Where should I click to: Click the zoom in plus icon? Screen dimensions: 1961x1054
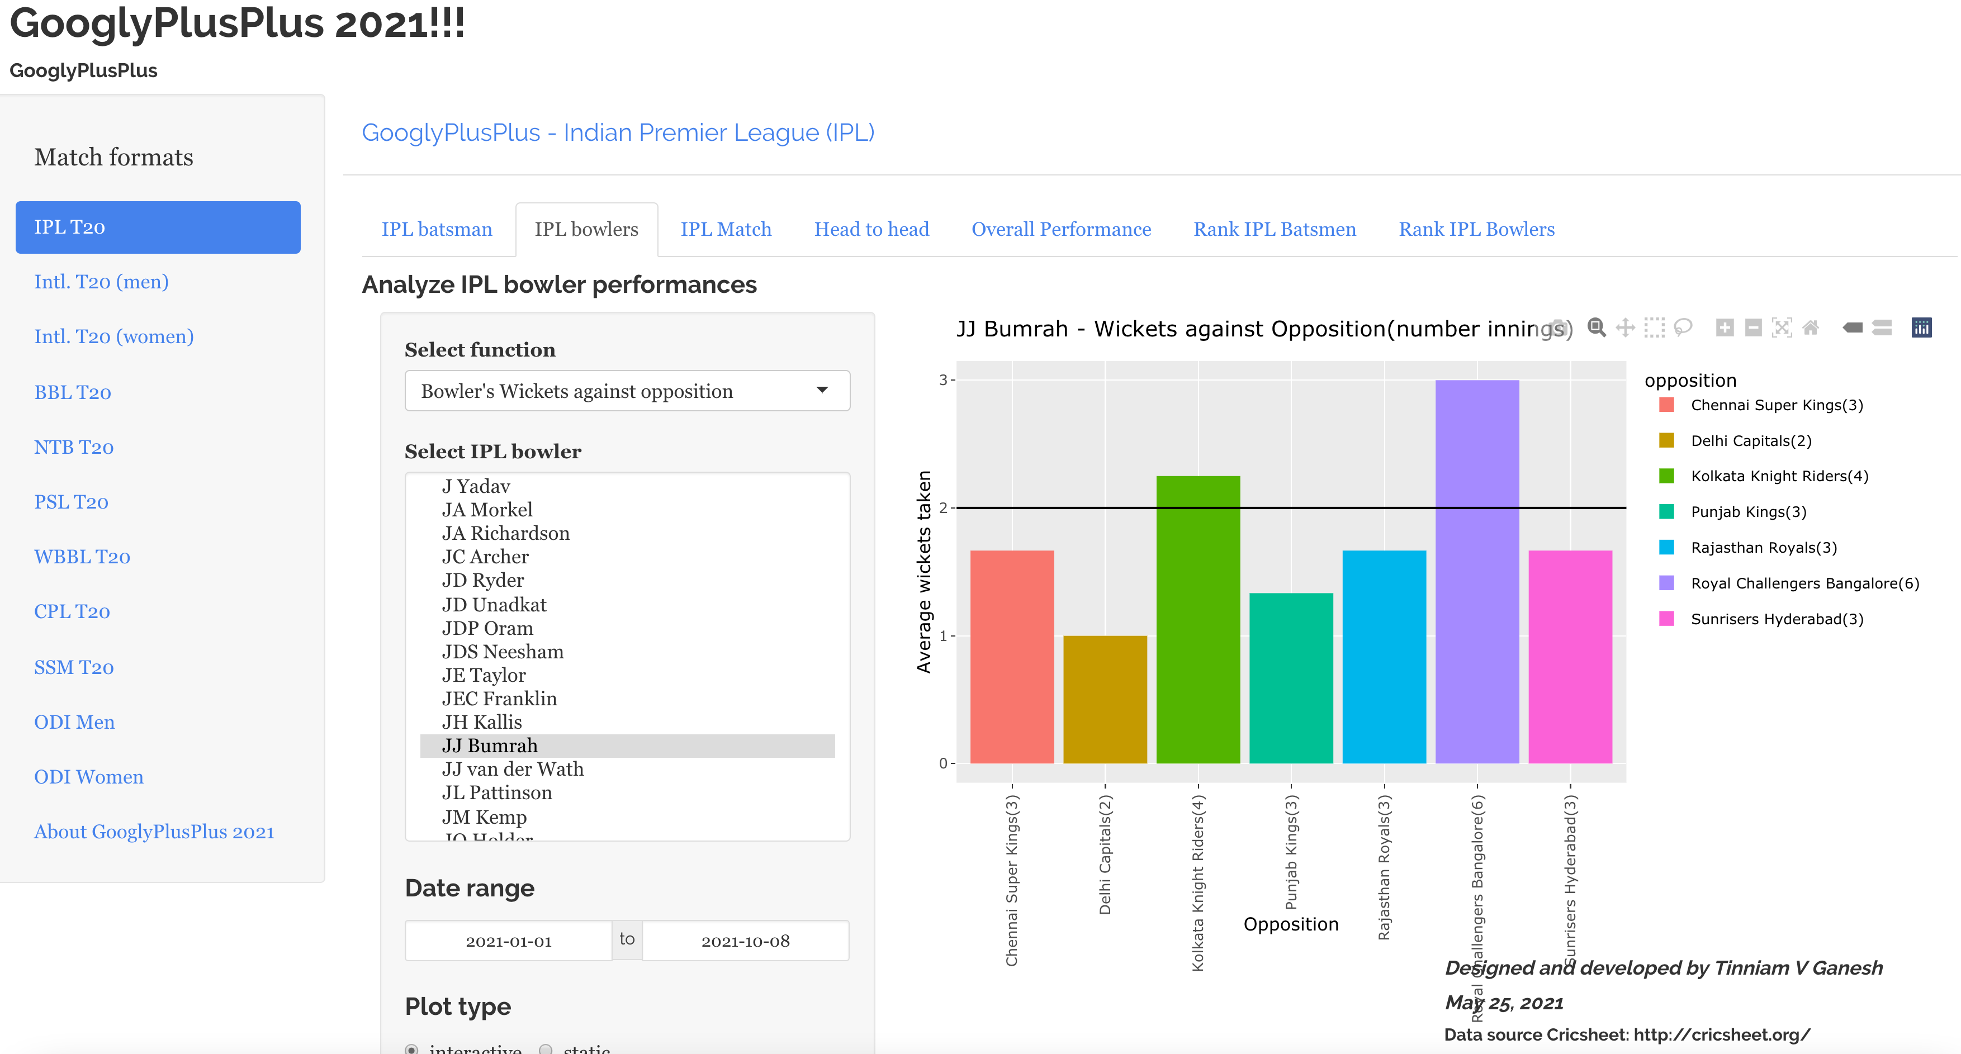point(1725,328)
